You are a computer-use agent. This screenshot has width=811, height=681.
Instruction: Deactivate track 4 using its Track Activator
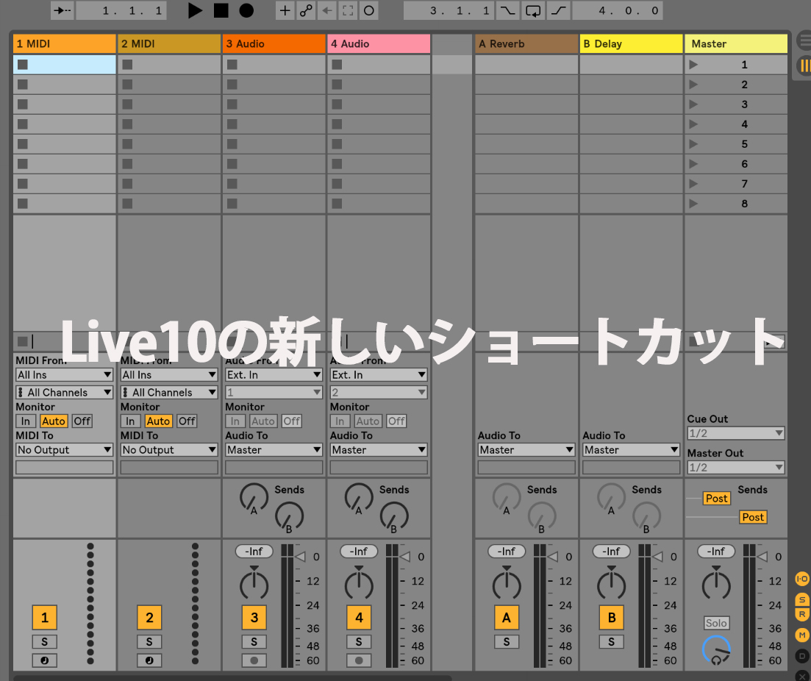click(x=359, y=618)
